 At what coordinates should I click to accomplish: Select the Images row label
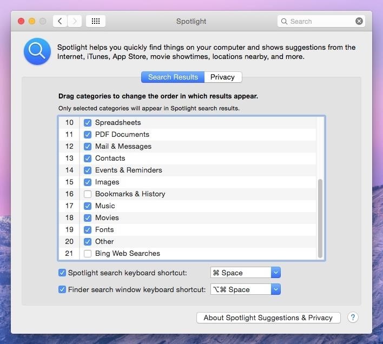point(107,182)
